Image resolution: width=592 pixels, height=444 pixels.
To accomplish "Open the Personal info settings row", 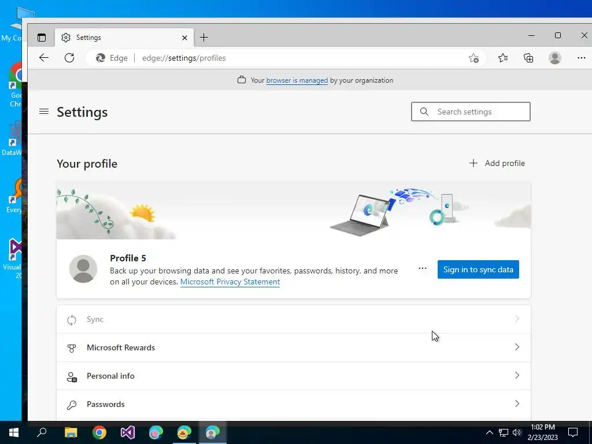I will 293,376.
